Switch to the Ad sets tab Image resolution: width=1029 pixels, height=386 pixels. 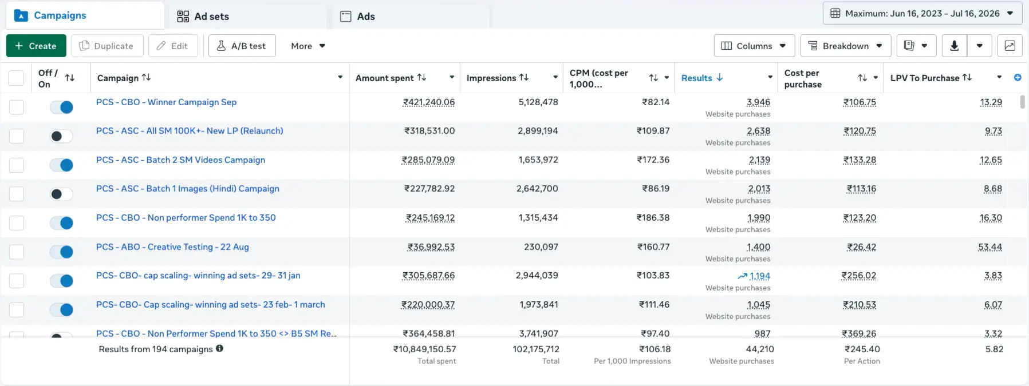coord(203,17)
